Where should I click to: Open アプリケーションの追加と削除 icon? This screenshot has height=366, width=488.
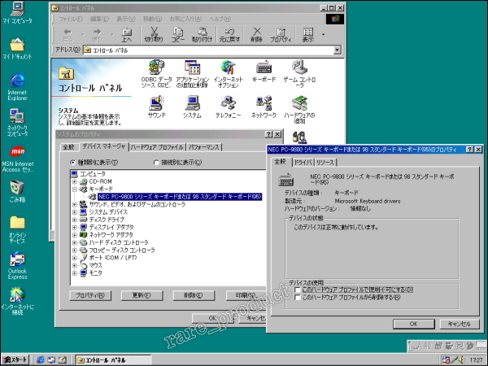pyautogui.click(x=192, y=74)
